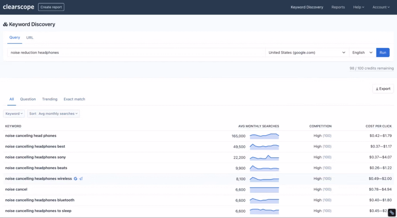Click the Keyword Discovery heading icon
Image resolution: width=397 pixels, height=218 pixels.
pos(5,24)
